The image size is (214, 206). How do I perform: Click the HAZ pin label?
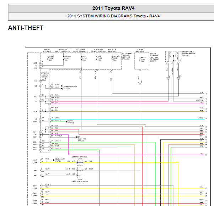pyautogui.click(x=36, y=81)
